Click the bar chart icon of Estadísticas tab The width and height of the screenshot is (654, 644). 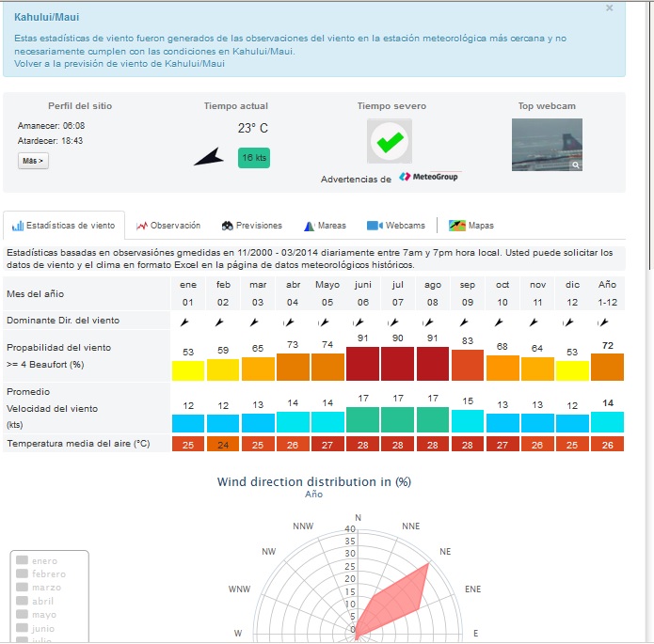click(18, 226)
